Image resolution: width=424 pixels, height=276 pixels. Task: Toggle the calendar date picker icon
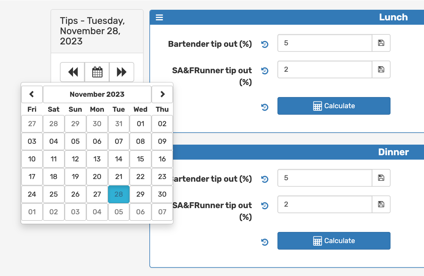[x=97, y=72]
